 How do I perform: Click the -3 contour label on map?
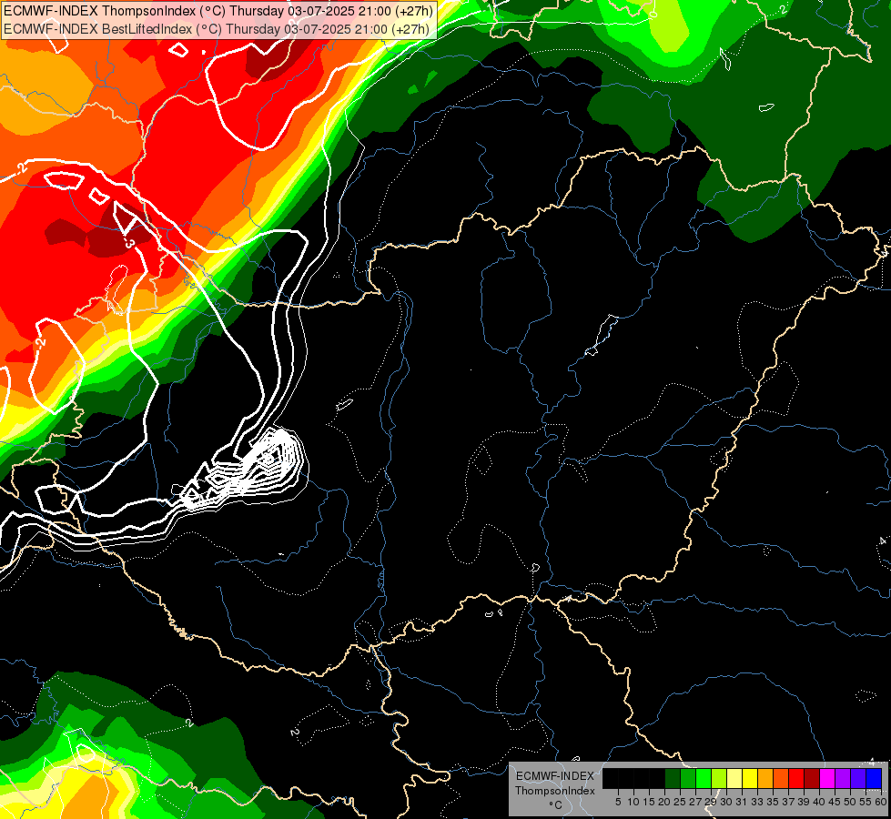[129, 244]
